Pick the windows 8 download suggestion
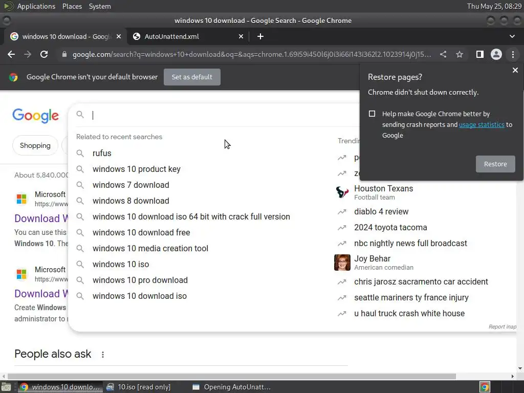The width and height of the screenshot is (524, 393). [130, 201]
